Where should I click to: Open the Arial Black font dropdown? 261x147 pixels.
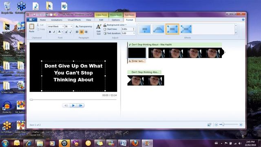63,26
